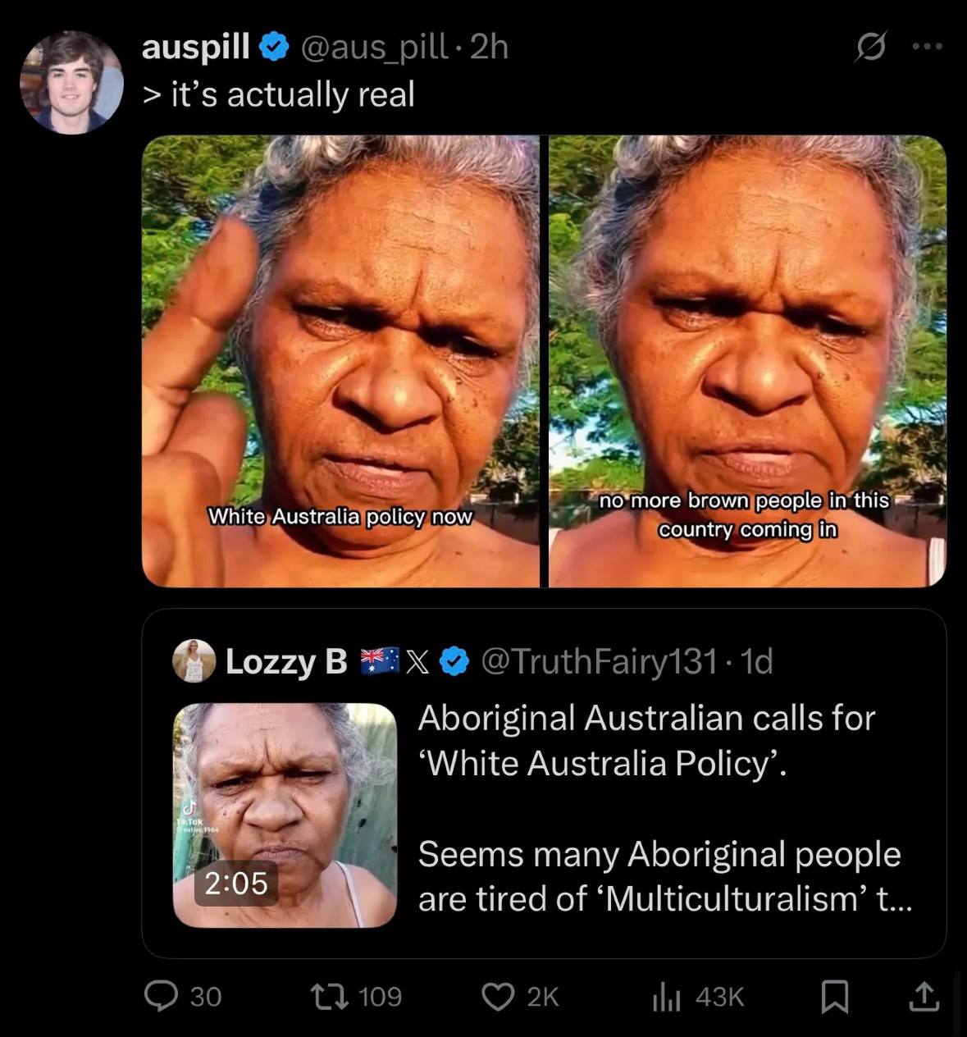The image size is (967, 1037).
Task: Open the auspill profile avatar
Action: point(71,82)
